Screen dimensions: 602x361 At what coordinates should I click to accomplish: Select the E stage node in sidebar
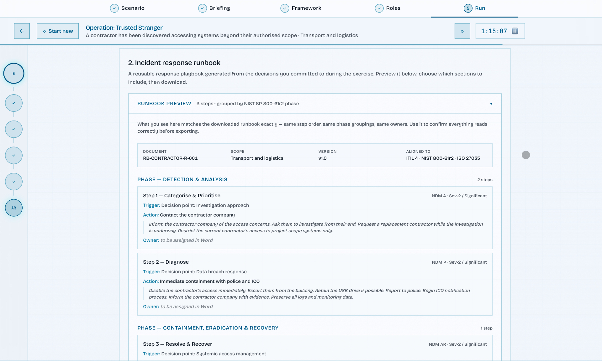(x=14, y=73)
